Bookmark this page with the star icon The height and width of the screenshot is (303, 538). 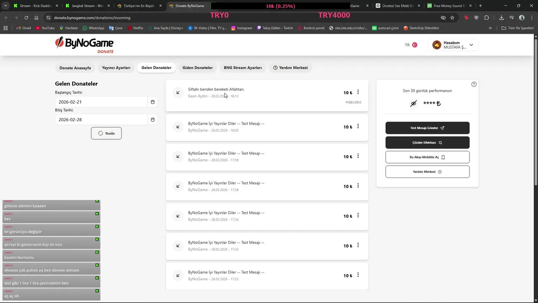click(452, 18)
